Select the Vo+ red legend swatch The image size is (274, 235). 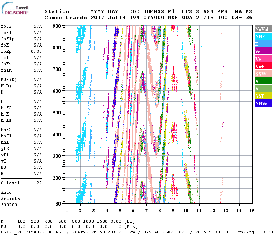[262, 67]
